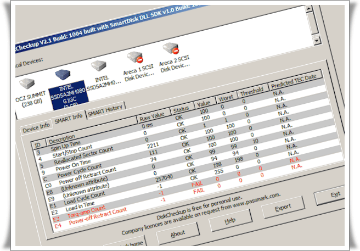Click the www.passmark.com text
The image size is (360, 251).
point(256,200)
